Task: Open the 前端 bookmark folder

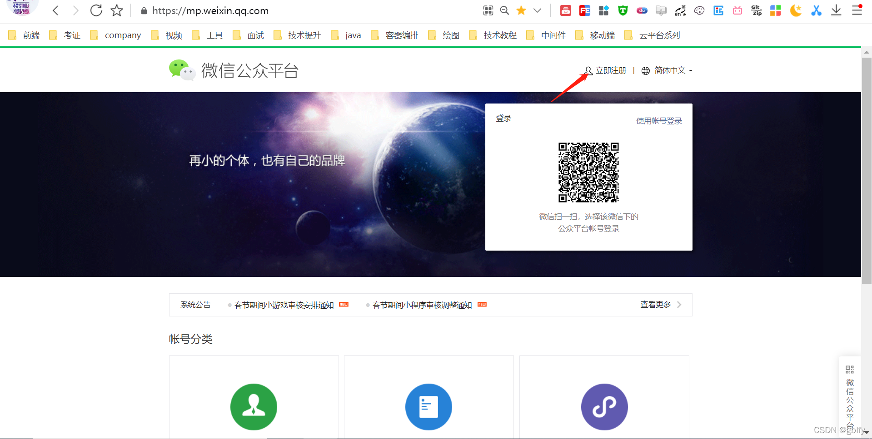Action: pyautogui.click(x=24, y=35)
